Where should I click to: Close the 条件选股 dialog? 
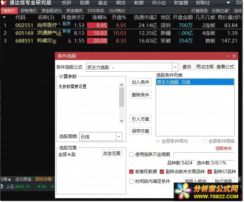coord(234,56)
